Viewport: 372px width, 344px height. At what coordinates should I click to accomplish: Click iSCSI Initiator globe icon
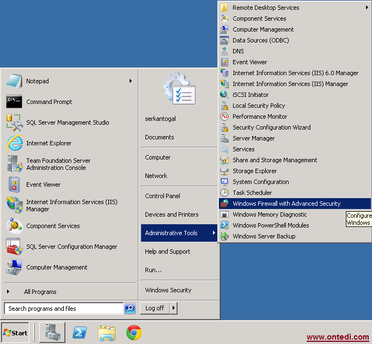pos(224,95)
